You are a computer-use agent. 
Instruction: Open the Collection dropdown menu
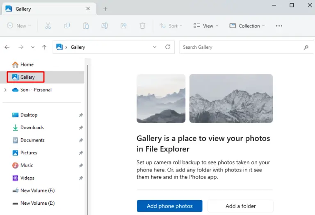tap(247, 26)
